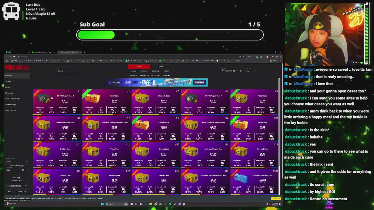Open Charm Colors in sidebar
This screenshot has height=210, width=374.
17,110
